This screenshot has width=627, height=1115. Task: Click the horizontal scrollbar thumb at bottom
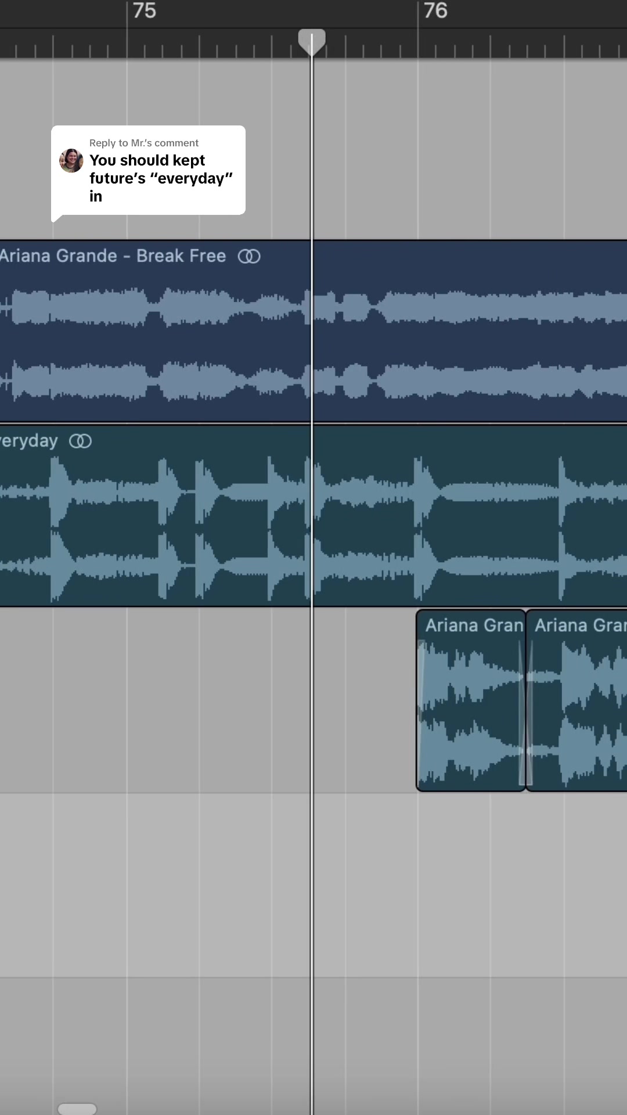[77, 1109]
